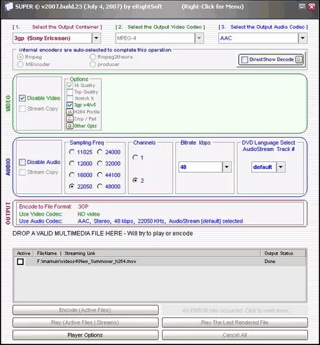The image size is (320, 345).
Task: Expand the Bitrate kbps dropdown
Action: pyautogui.click(x=227, y=167)
